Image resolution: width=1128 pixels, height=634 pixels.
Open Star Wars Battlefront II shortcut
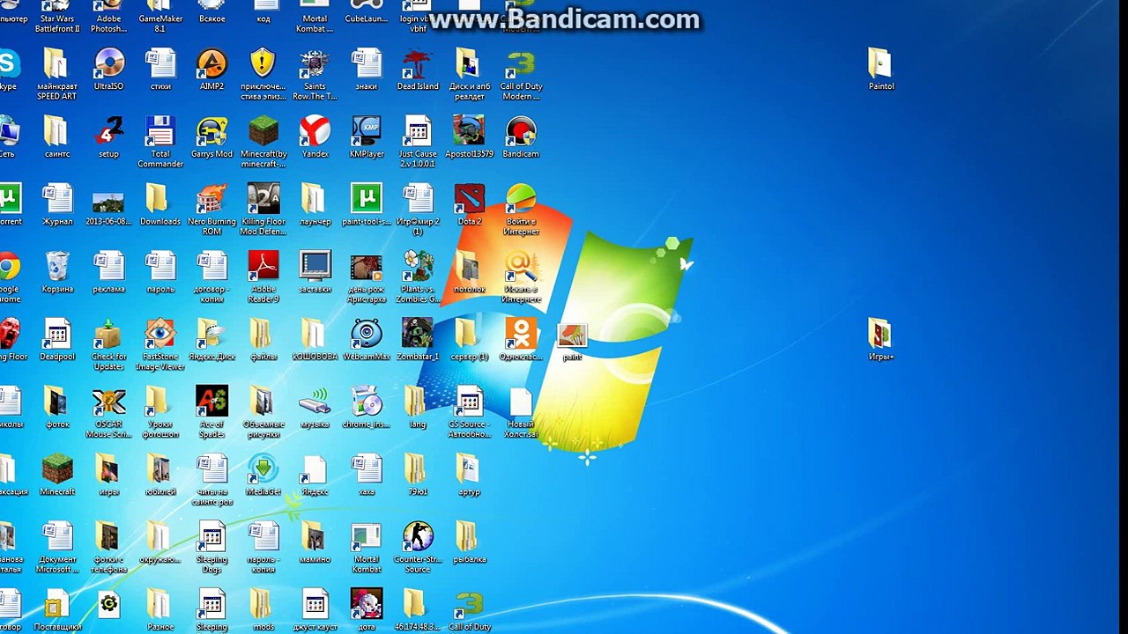[57, 17]
